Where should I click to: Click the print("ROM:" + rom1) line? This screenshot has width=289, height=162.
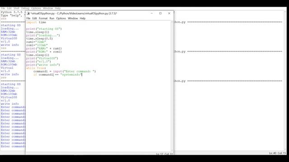[x=44, y=52]
